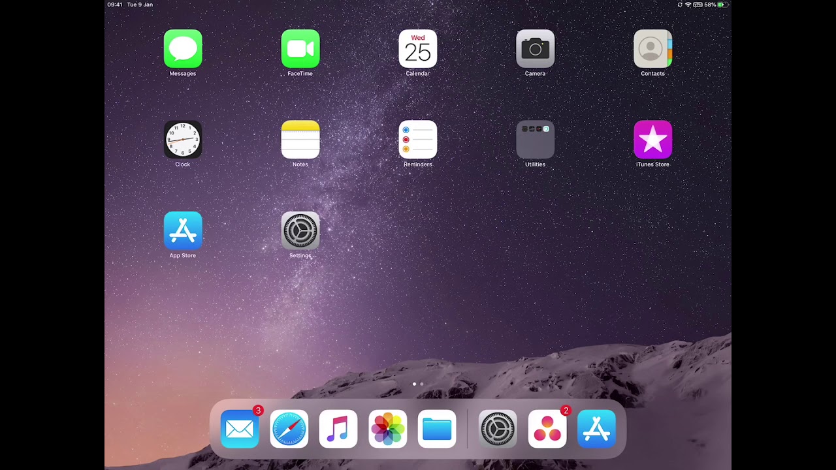The image size is (836, 470).
Task: Tap the Clock app icon
Action: [183, 140]
